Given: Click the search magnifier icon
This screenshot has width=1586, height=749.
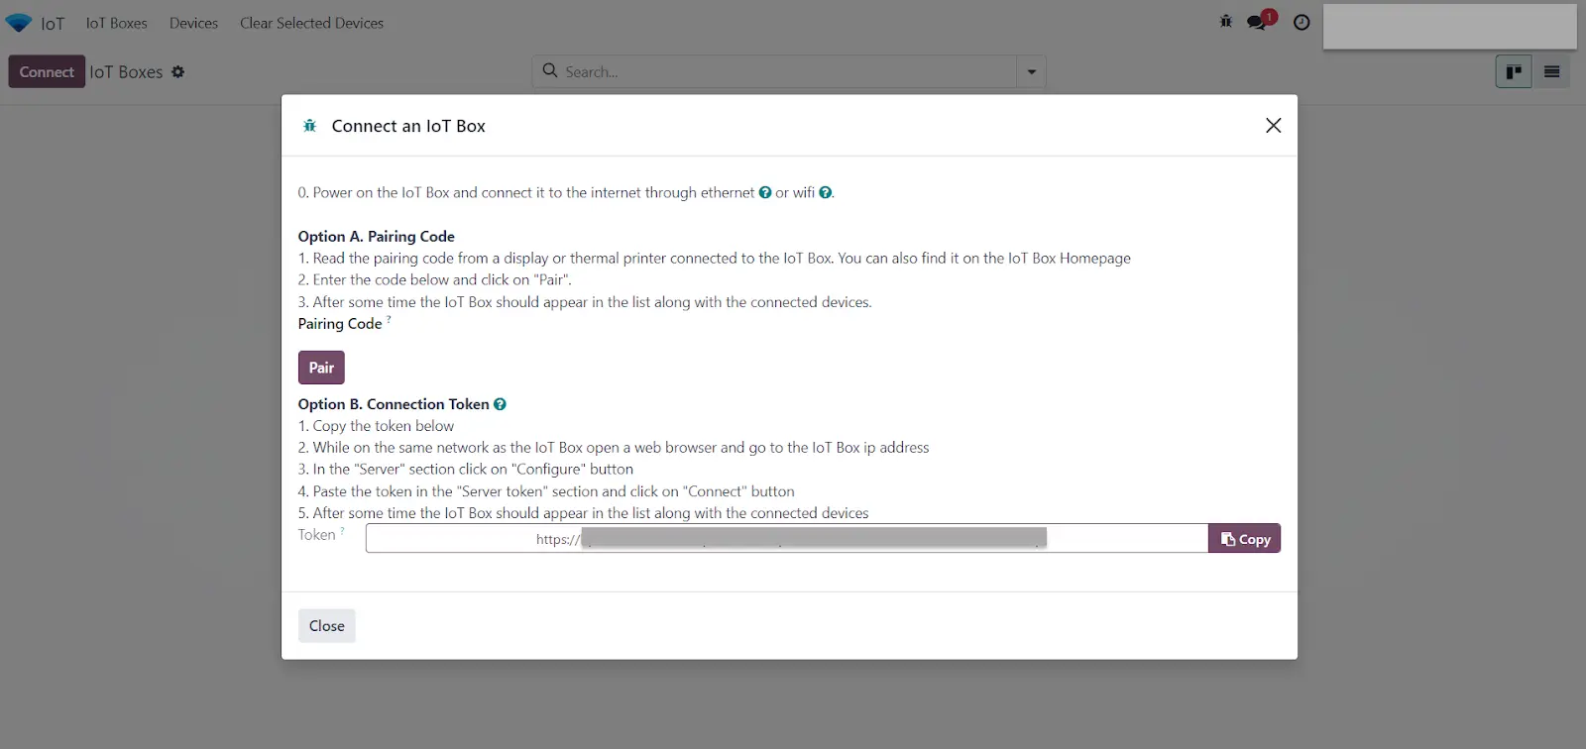Looking at the screenshot, I should [550, 70].
